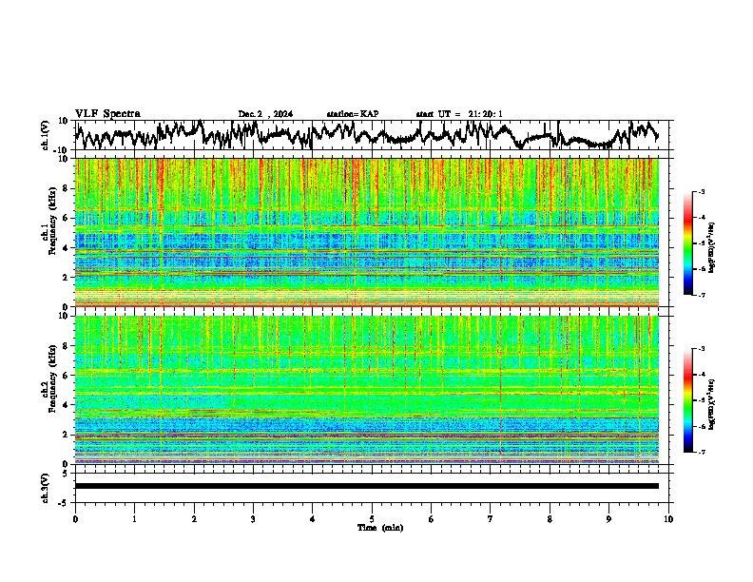The width and height of the screenshot is (753, 582).
Task: Click the "2" tick on the time axis
Action: (x=194, y=519)
